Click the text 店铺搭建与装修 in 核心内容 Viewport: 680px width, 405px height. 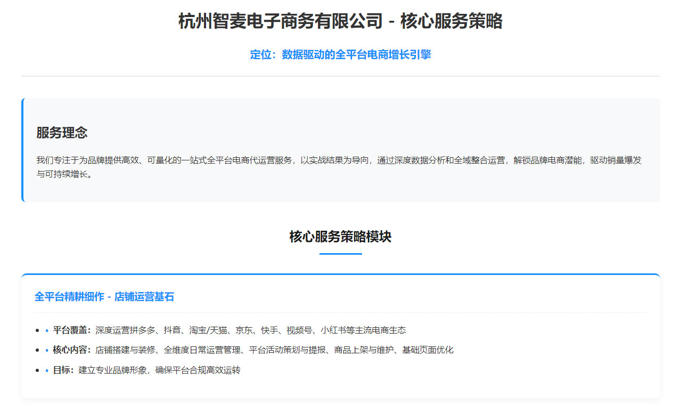[x=125, y=350]
